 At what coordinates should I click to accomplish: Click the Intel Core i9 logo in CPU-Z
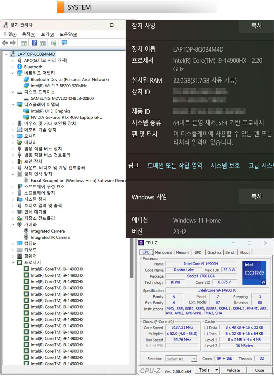tap(254, 273)
